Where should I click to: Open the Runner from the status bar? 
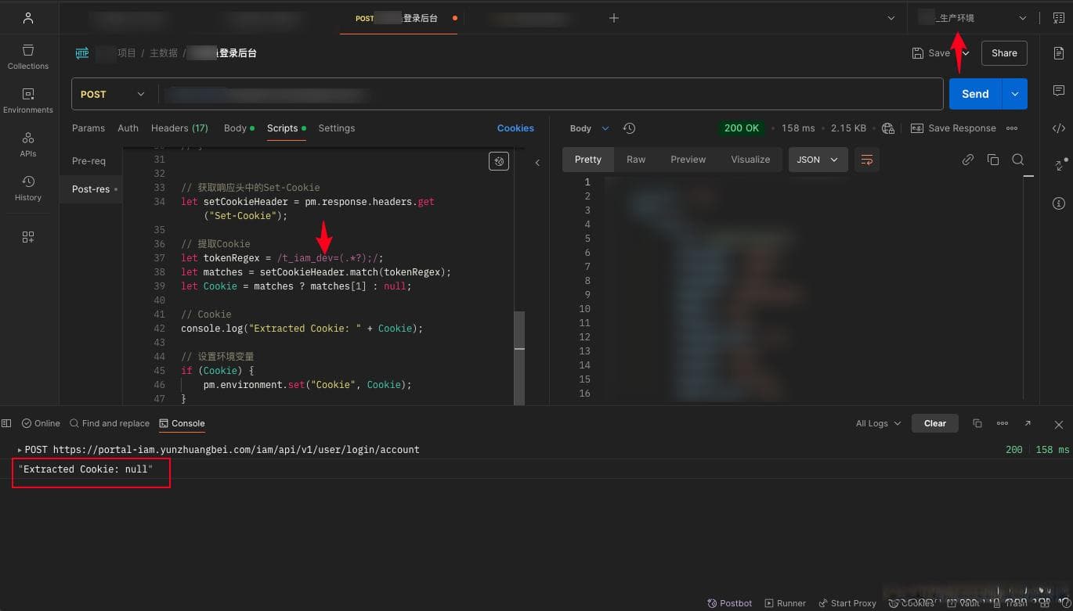(x=785, y=603)
